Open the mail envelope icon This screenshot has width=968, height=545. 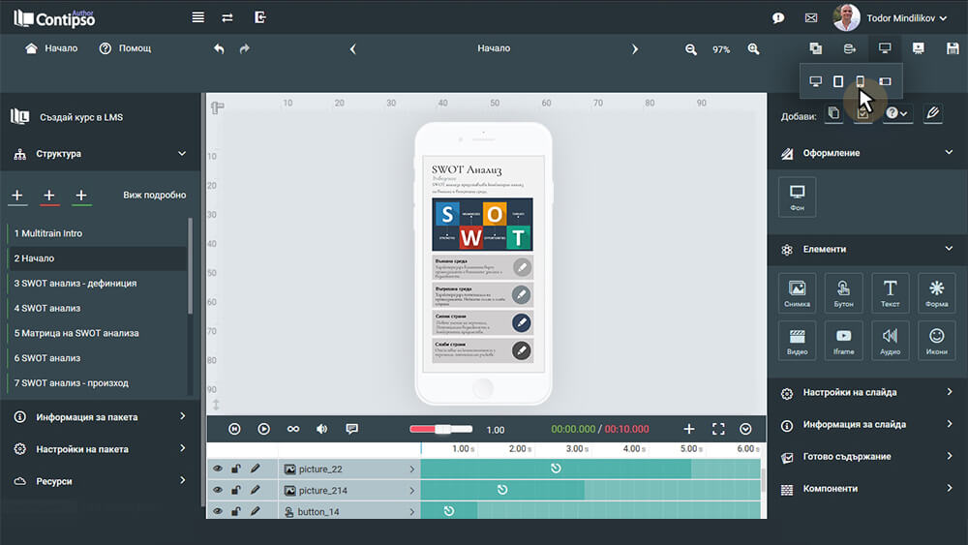(x=811, y=17)
